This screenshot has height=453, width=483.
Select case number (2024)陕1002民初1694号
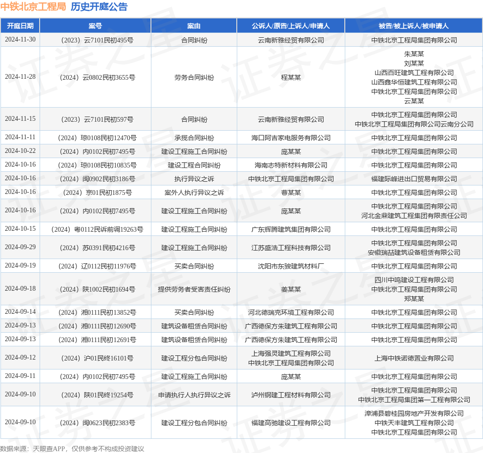coord(97,290)
